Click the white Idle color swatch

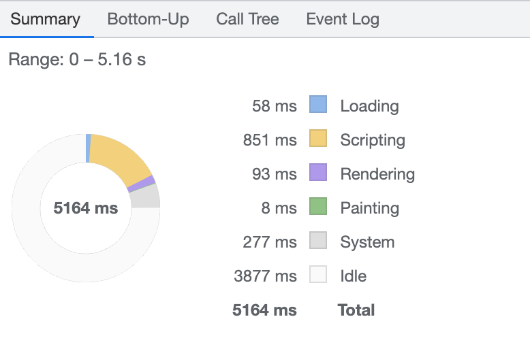(318, 274)
